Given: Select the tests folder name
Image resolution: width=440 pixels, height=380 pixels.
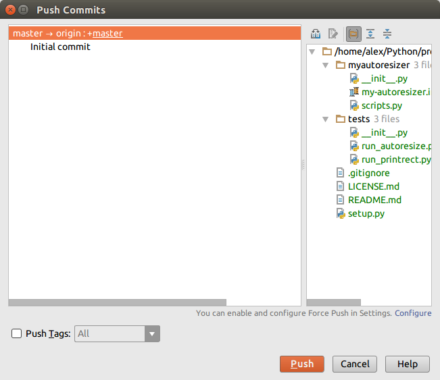Looking at the screenshot, I should (359, 119).
